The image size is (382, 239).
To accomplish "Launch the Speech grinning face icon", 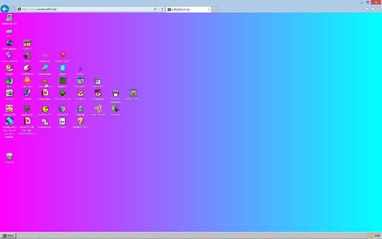I will 9,95.
